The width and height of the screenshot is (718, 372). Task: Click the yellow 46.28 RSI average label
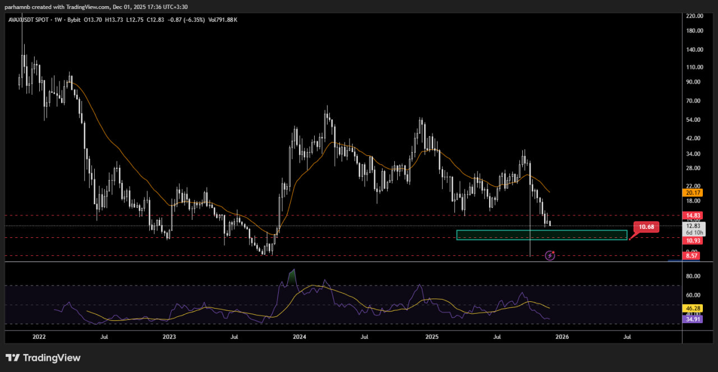(x=694, y=309)
